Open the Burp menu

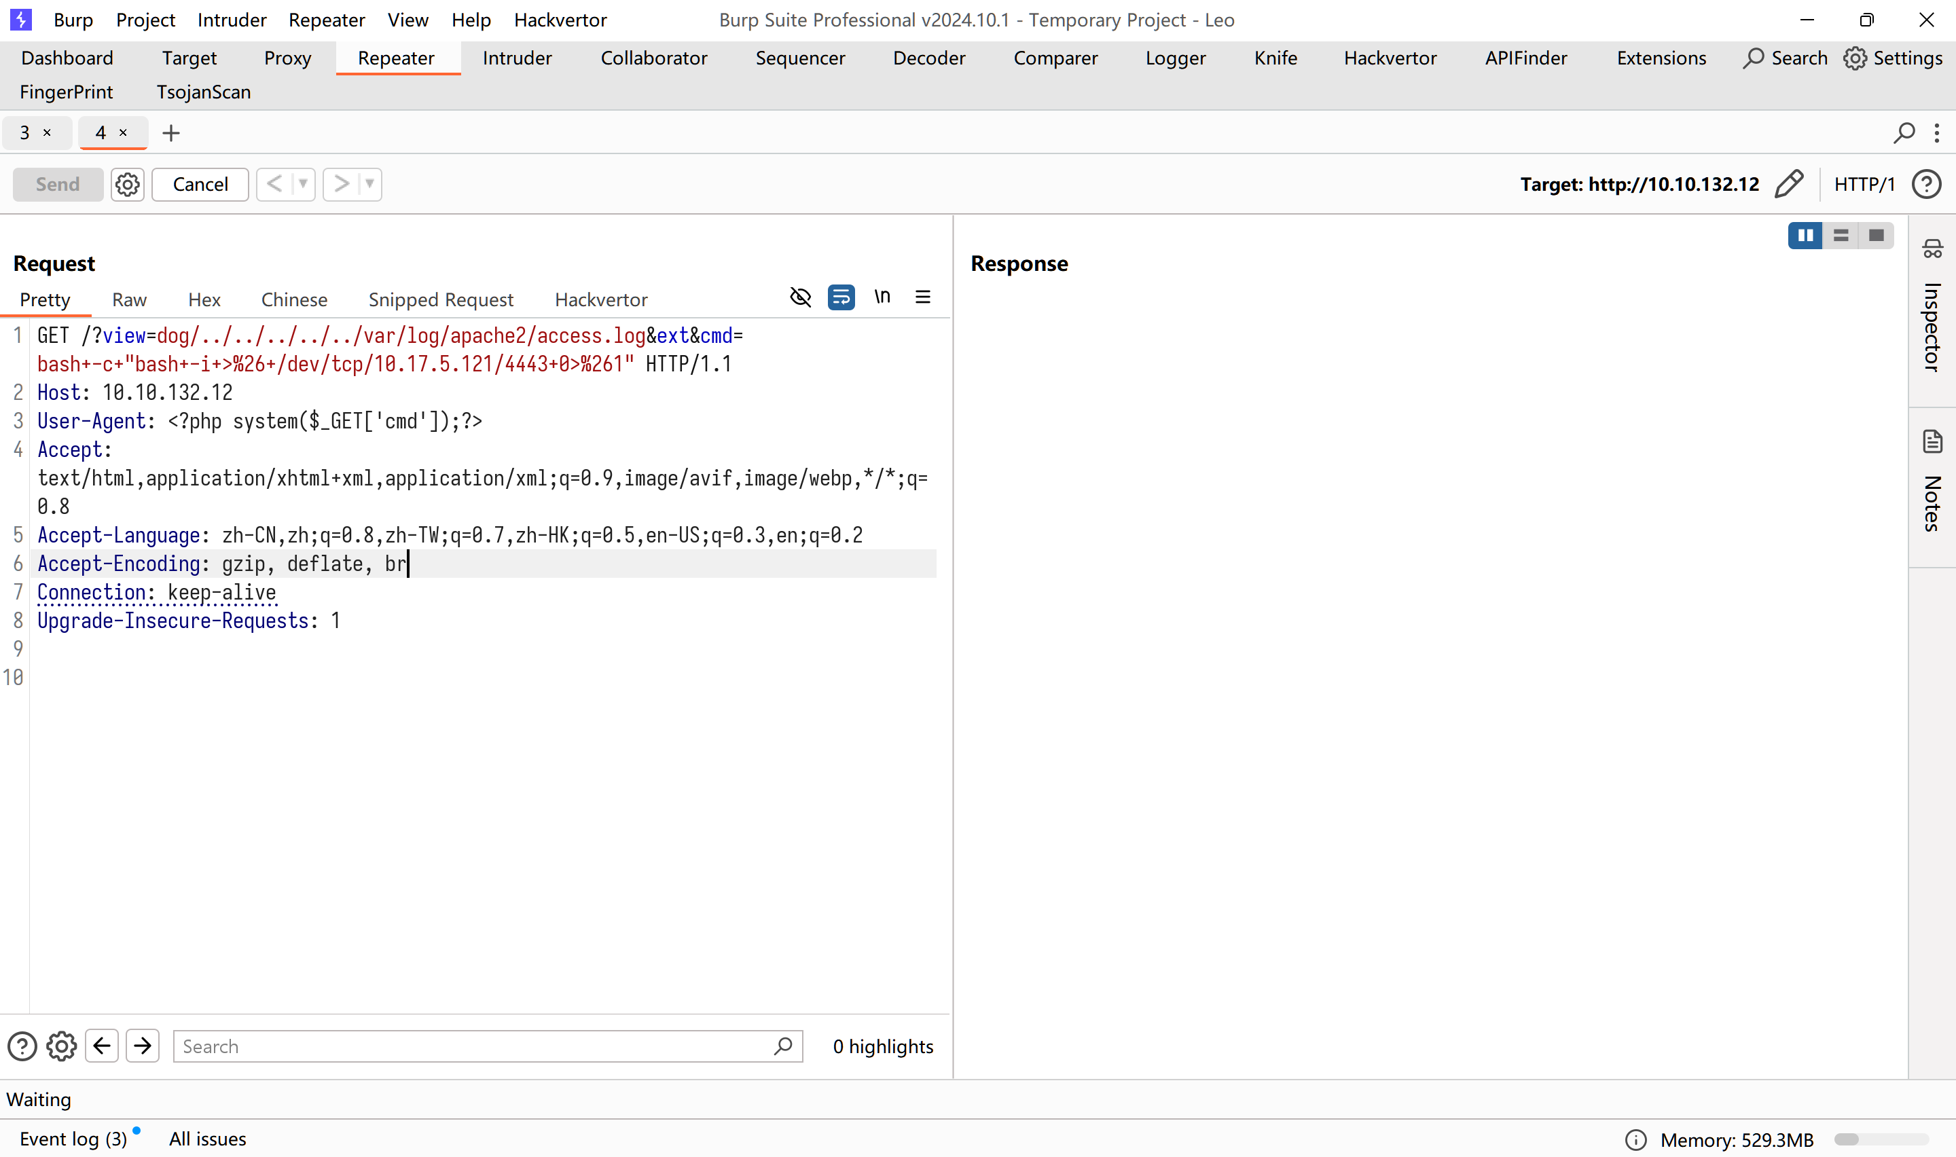pyautogui.click(x=73, y=20)
